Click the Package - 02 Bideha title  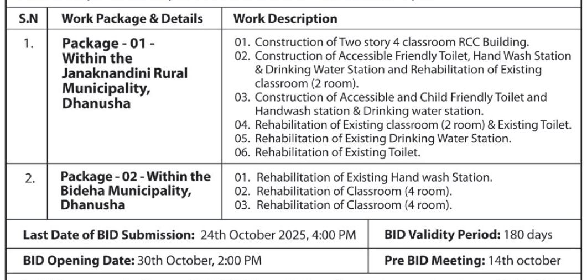coord(136,191)
